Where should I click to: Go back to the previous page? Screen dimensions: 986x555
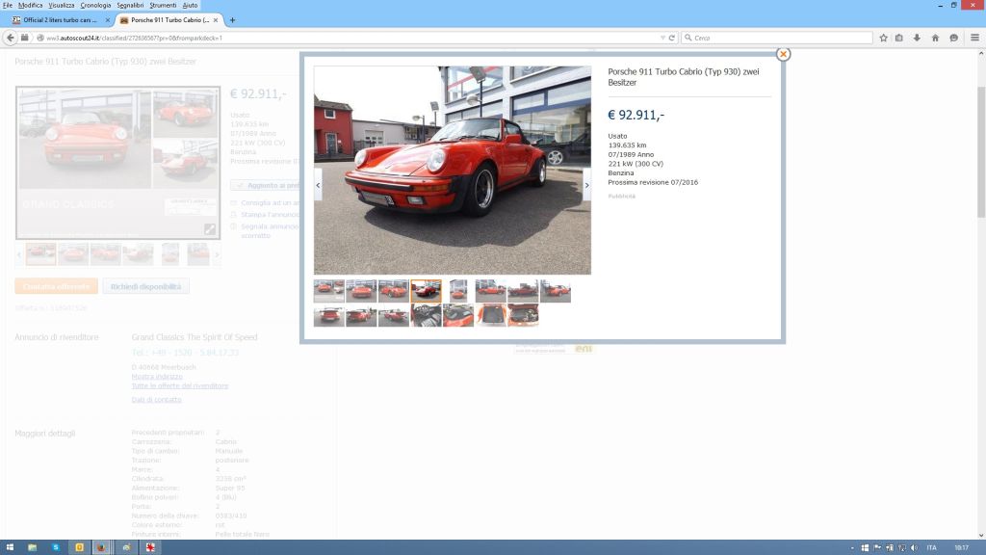(x=10, y=38)
